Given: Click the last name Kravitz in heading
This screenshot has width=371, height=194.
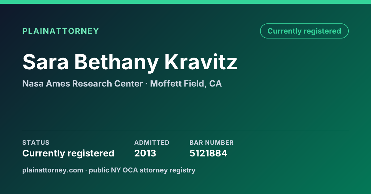Looking at the screenshot, I should coord(201,62).
